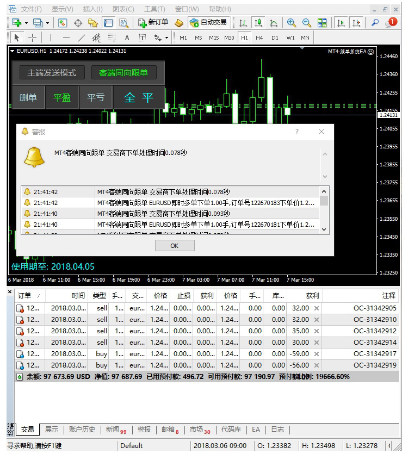This screenshot has height=454, width=408.
Task: Click the new chart icon
Action: click(16, 23)
